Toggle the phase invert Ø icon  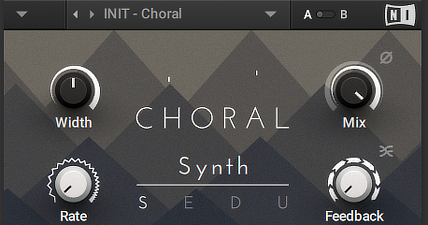tap(386, 57)
